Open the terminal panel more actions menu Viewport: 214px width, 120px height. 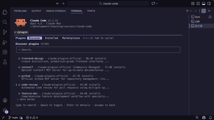[x=196, y=11]
